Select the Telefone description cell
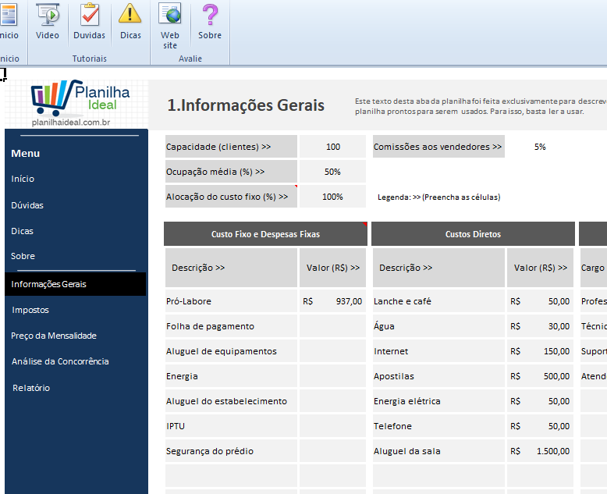The image size is (607, 494). click(438, 426)
